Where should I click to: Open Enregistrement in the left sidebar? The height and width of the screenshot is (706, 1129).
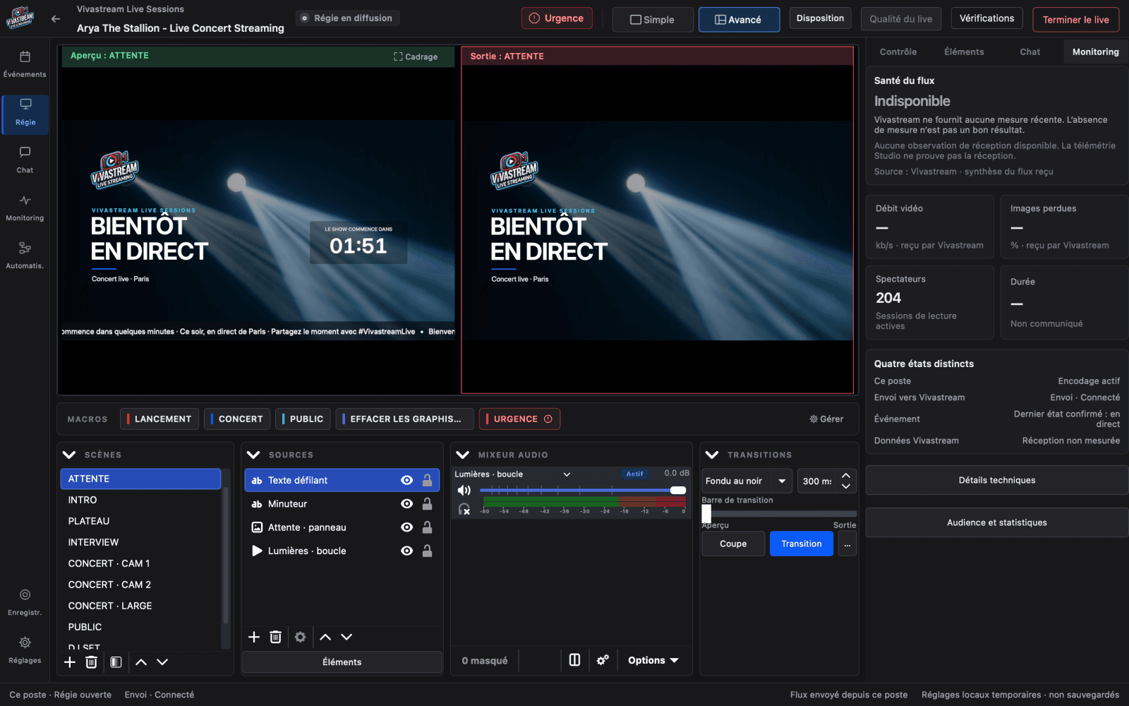[25, 602]
